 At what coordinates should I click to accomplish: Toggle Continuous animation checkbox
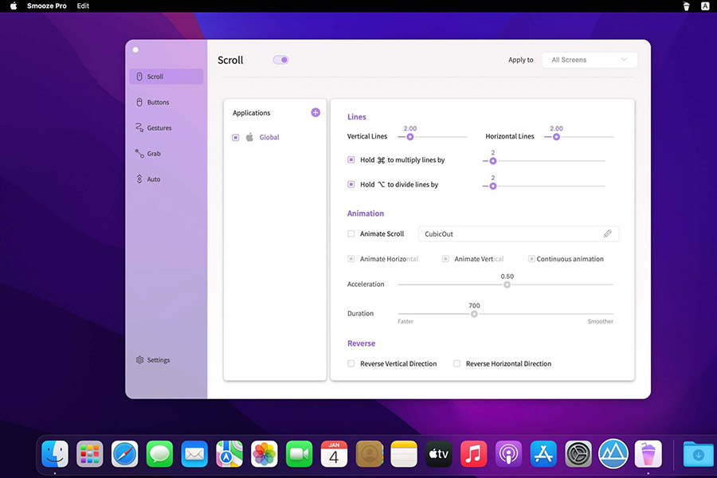pyautogui.click(x=531, y=259)
